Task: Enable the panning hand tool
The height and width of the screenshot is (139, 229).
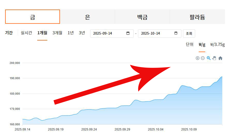Action: tap(214, 58)
